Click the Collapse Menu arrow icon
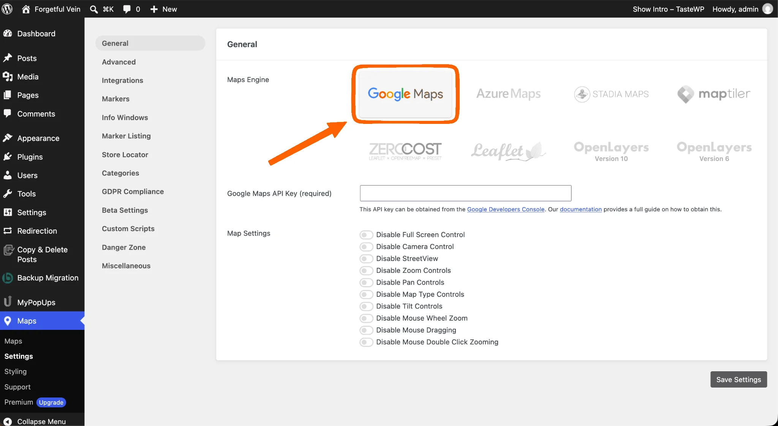Viewport: 778px width, 426px height. tap(8, 421)
